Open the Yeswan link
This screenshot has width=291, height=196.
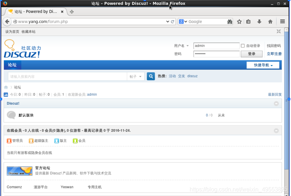pyautogui.click(x=67, y=187)
